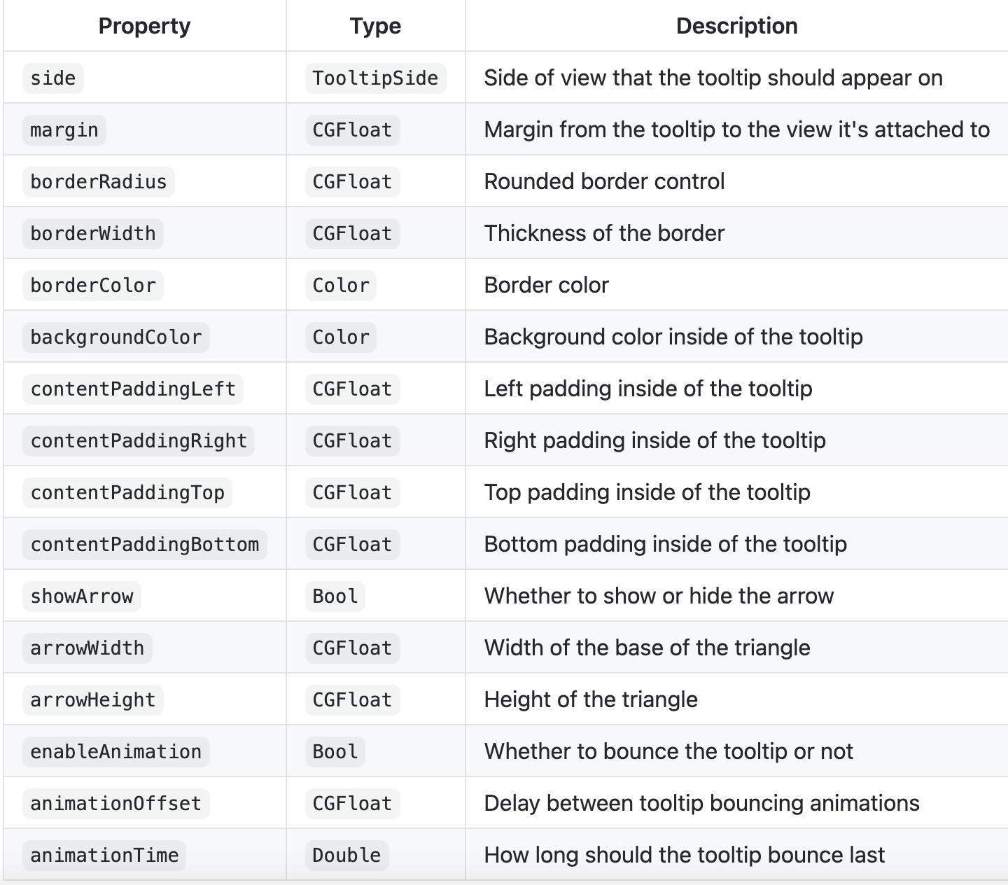
Task: Select the margin property name
Action: click(64, 130)
